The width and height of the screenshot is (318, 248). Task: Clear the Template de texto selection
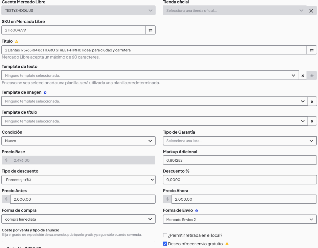[302, 75]
